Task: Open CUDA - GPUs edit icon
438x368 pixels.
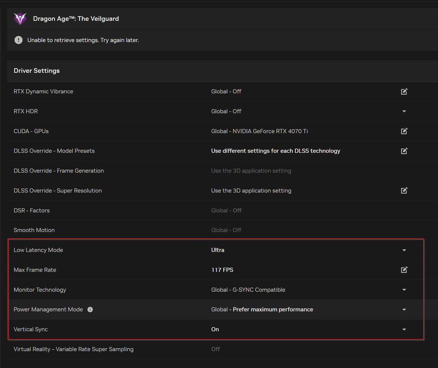Action: (x=404, y=131)
